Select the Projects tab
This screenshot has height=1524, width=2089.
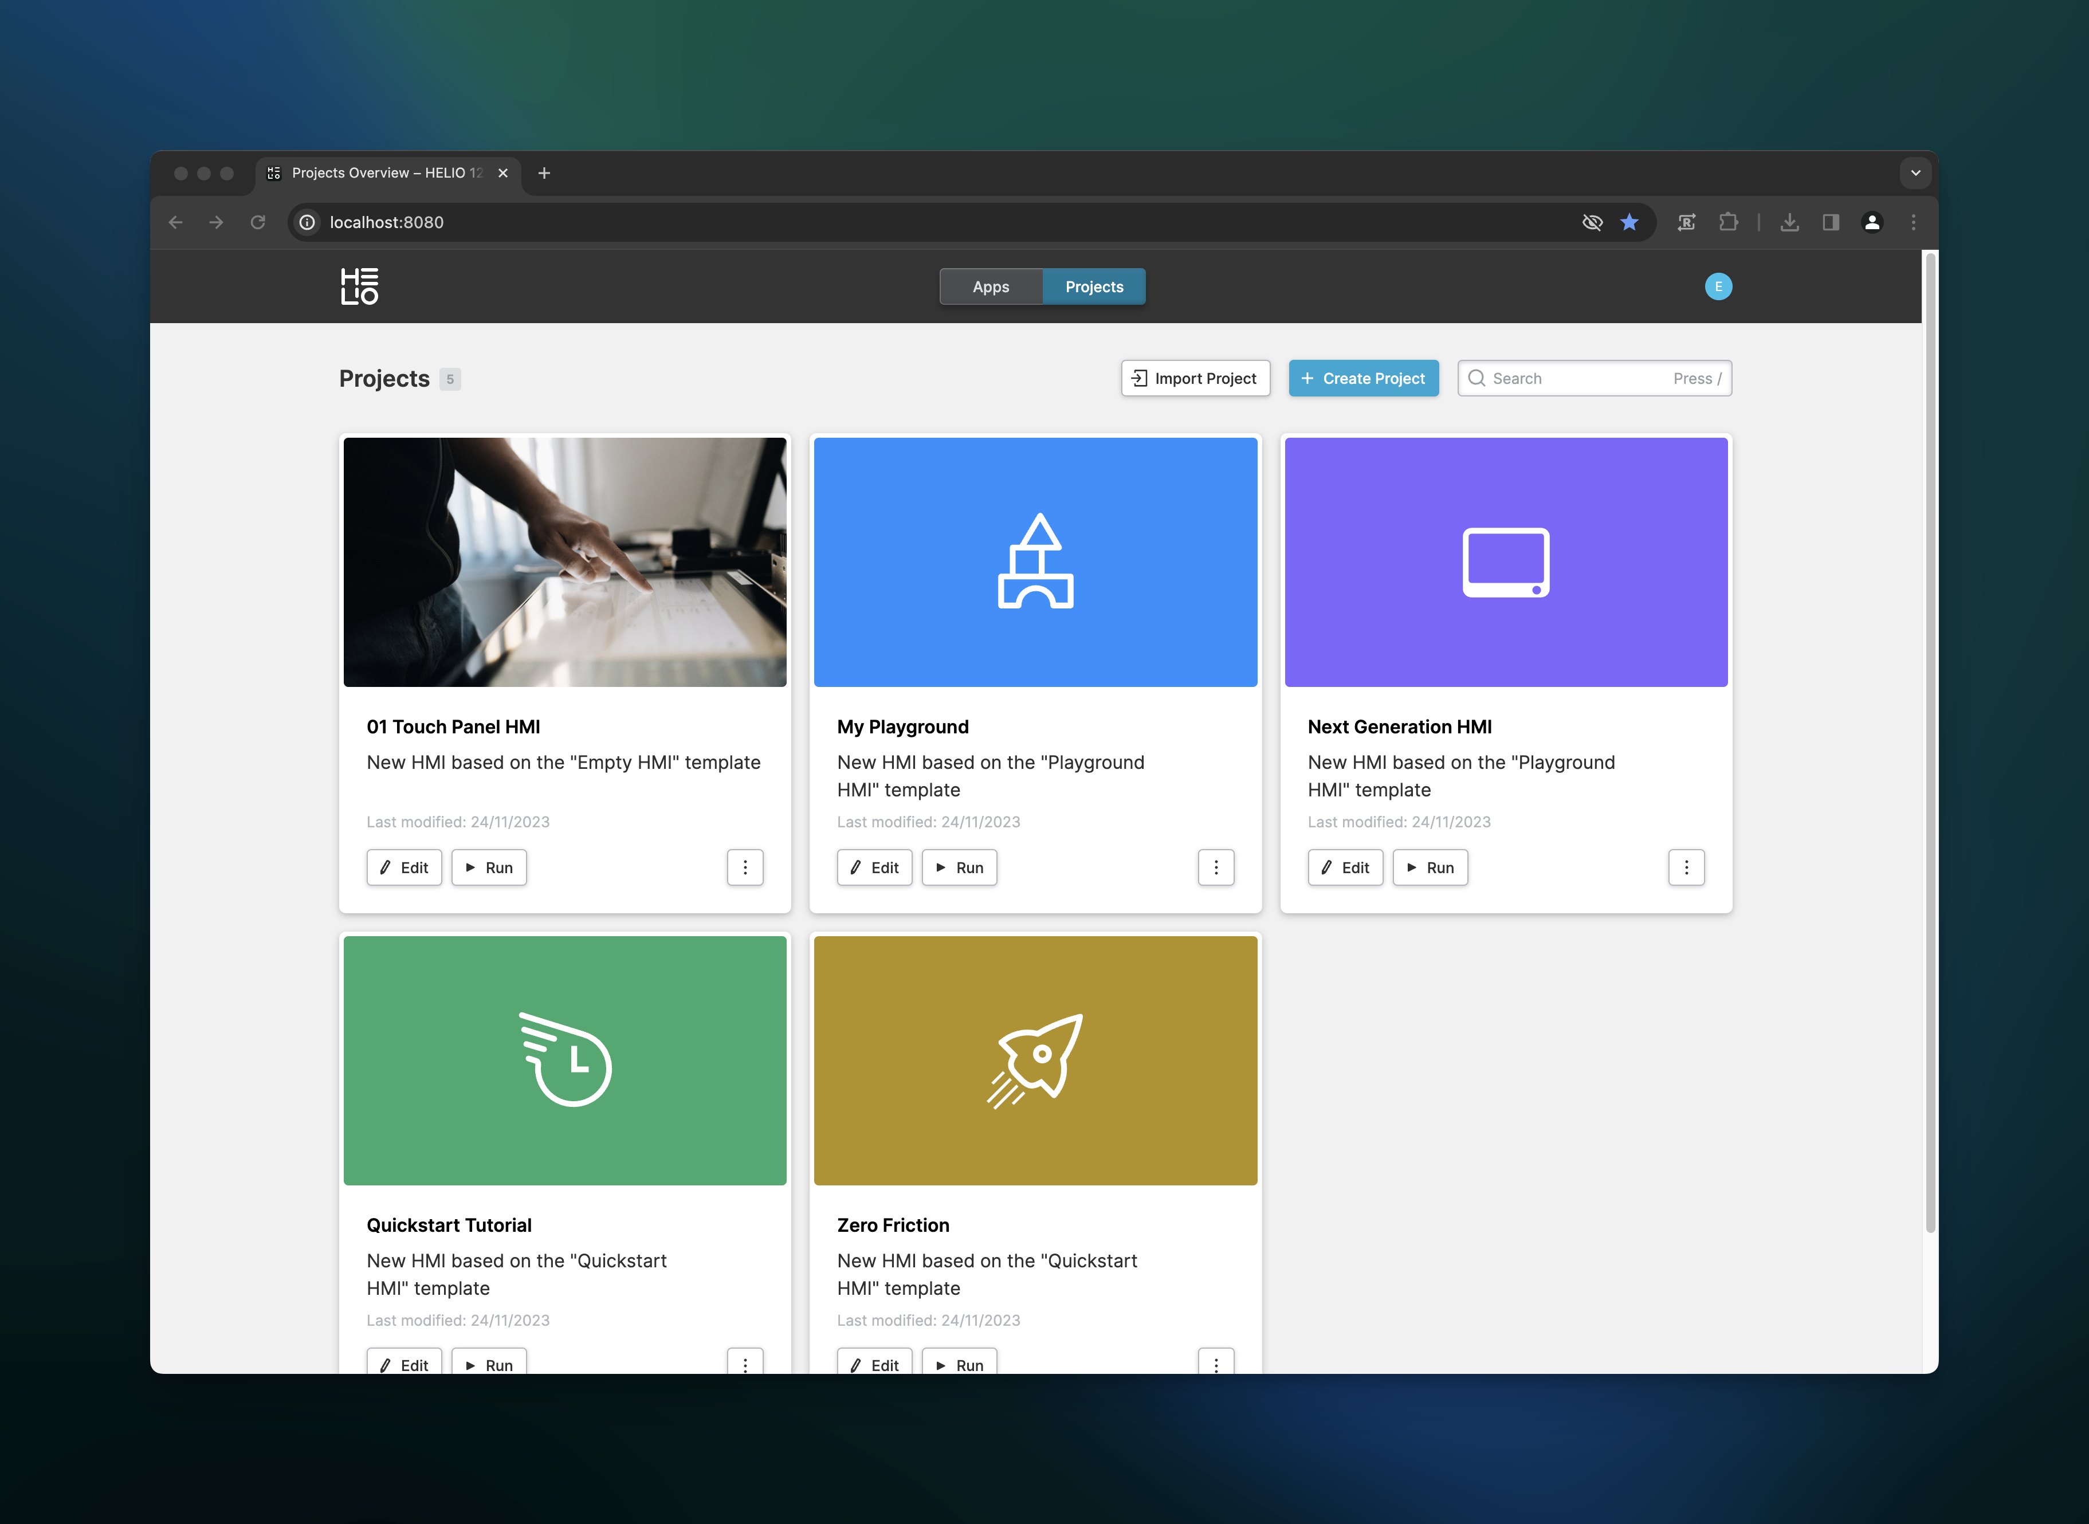(1094, 287)
